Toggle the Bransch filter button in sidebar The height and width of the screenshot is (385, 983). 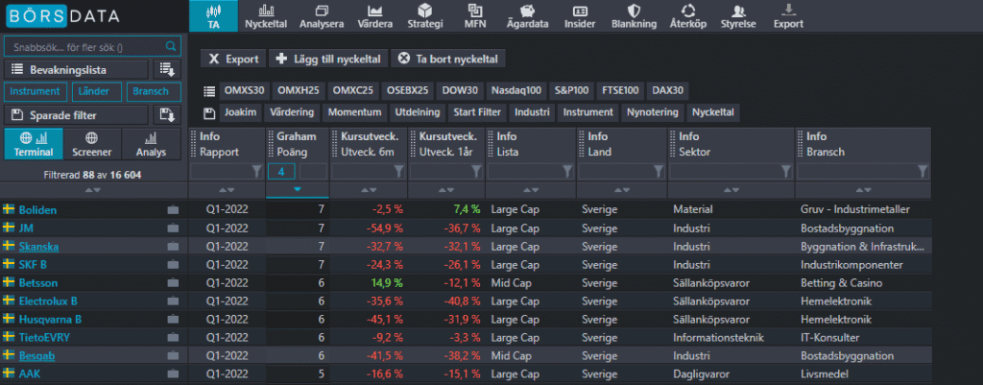click(x=154, y=92)
